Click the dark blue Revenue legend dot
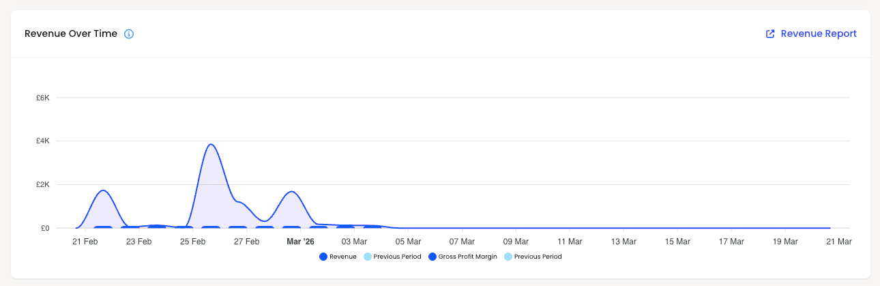 tap(323, 257)
